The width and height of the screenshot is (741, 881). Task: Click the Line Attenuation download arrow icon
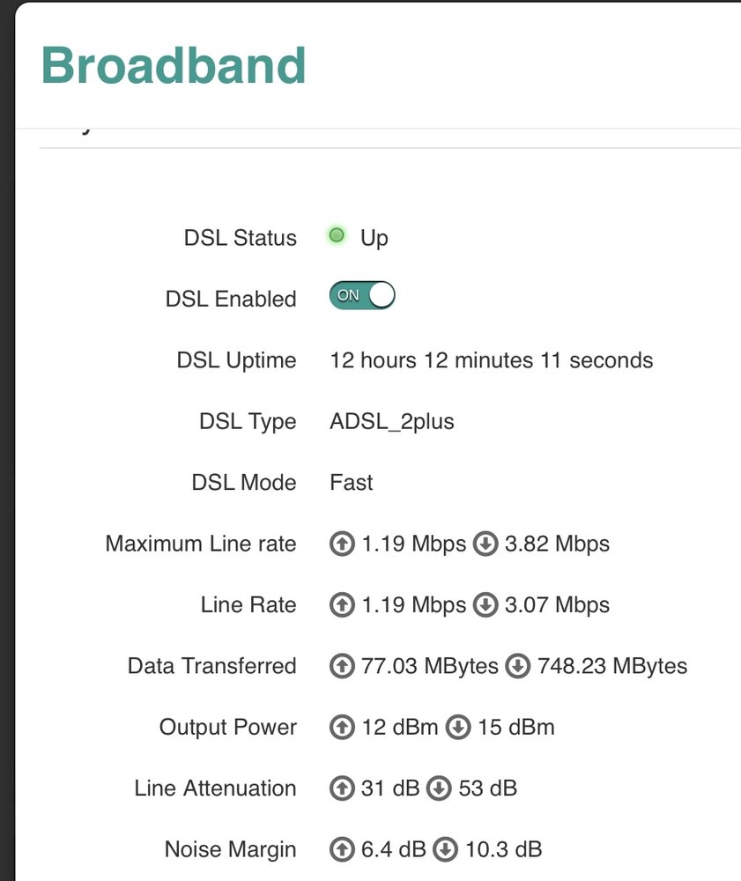pyautogui.click(x=439, y=788)
